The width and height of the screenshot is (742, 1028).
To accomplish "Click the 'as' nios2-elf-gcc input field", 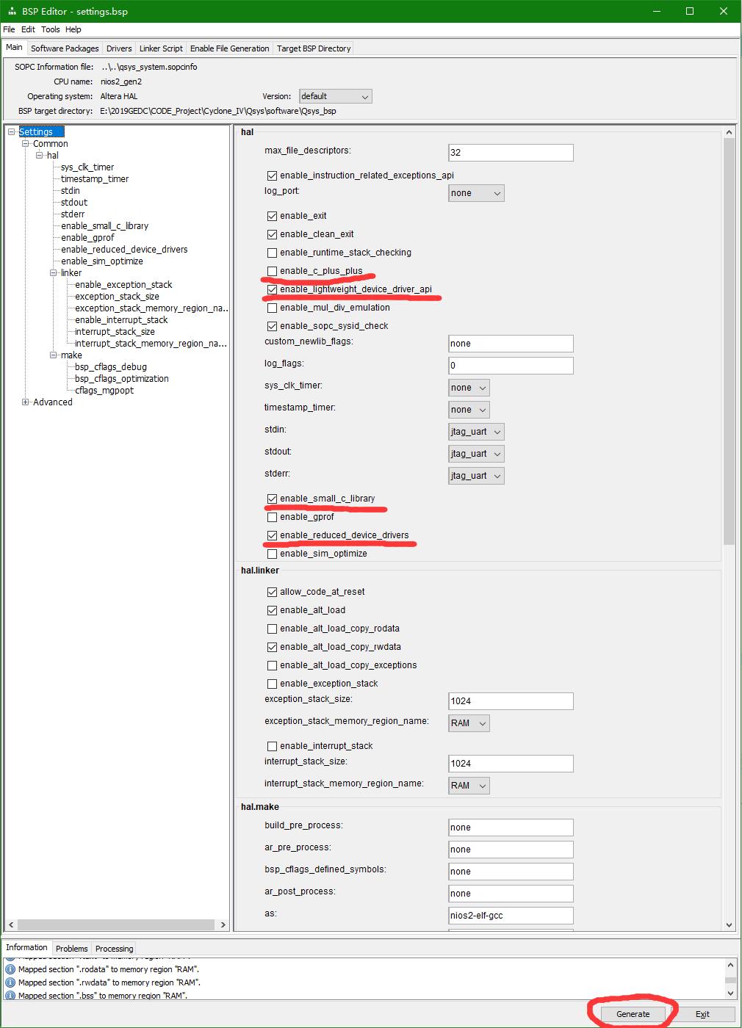I will pyautogui.click(x=511, y=916).
